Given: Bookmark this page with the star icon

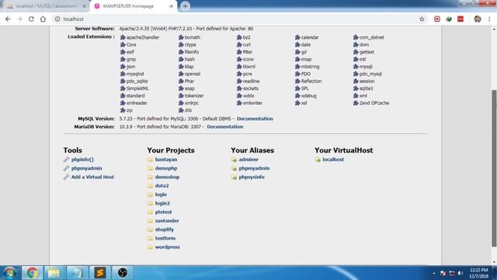Looking at the screenshot, I should (422, 19).
